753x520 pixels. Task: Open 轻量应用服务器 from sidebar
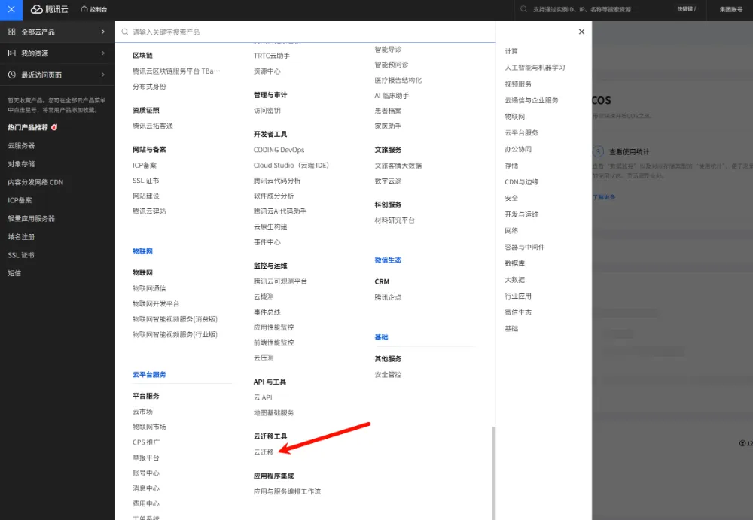pyautogui.click(x=31, y=218)
